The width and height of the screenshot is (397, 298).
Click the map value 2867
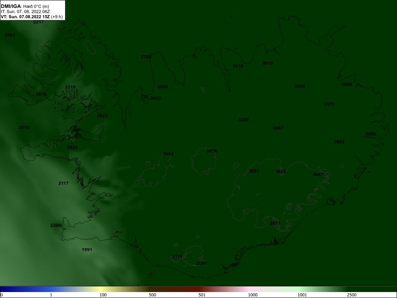[278, 128]
